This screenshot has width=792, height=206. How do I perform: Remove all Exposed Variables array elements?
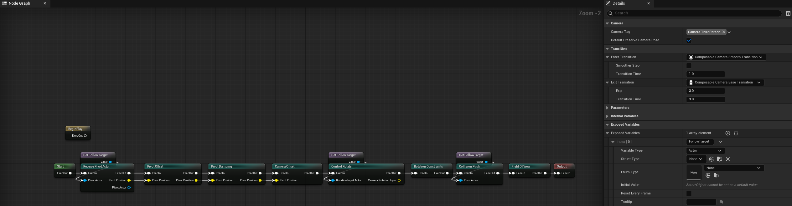[x=736, y=133]
